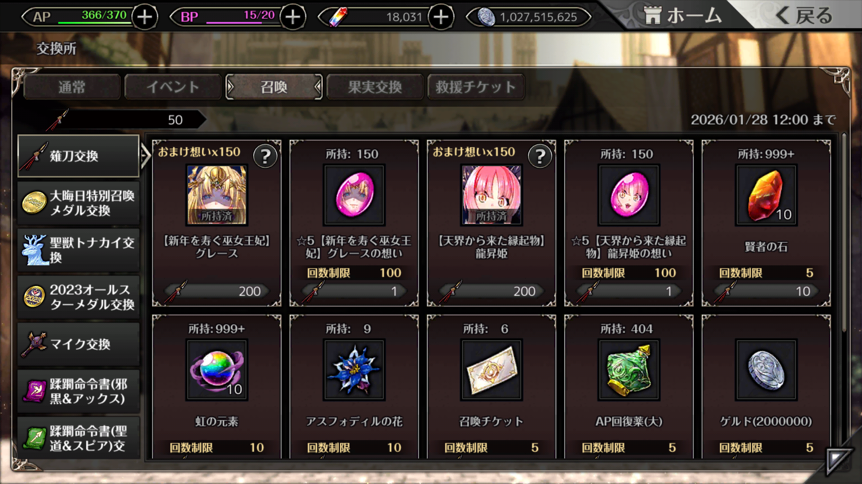The height and width of the screenshot is (484, 862).
Task: Expand list with bottom-right corner arrow
Action: [x=839, y=459]
